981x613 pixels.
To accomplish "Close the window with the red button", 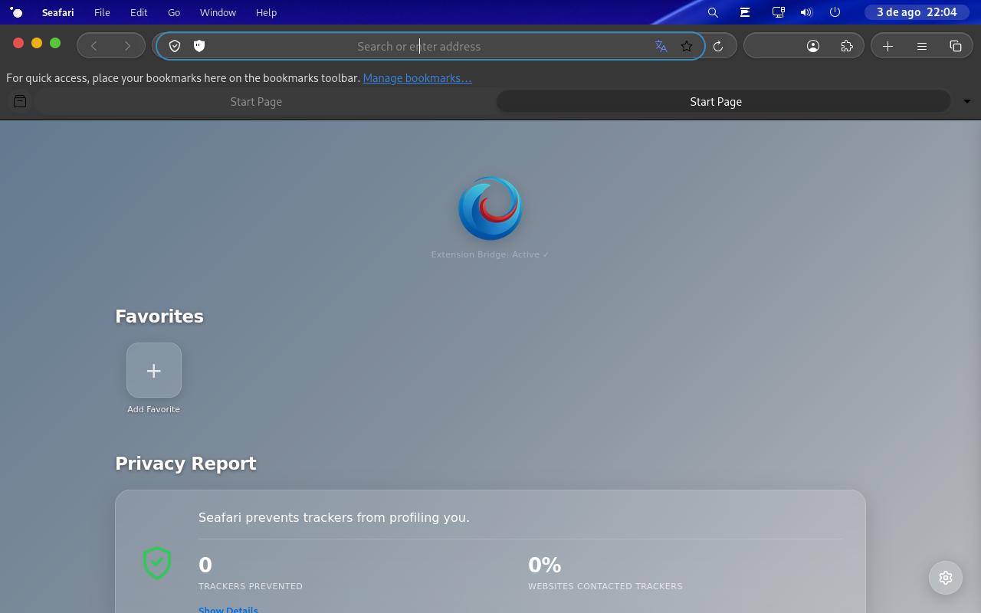I will pos(18,43).
